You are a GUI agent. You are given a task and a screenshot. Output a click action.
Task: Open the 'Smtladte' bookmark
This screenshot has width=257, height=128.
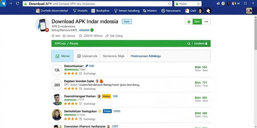tap(80, 11)
